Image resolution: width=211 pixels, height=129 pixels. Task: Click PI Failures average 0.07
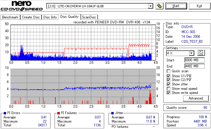pos(98,117)
